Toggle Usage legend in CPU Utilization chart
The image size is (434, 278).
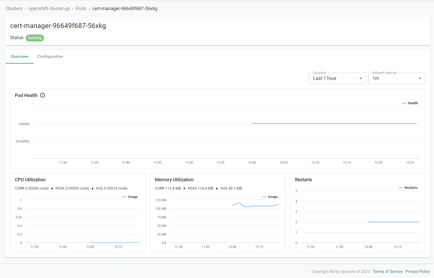(x=130, y=197)
